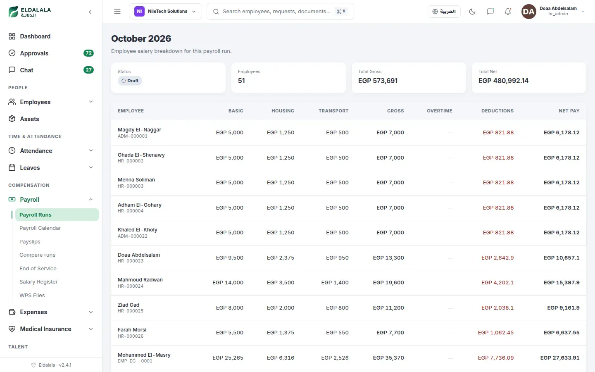This screenshot has height=372, width=595.
Task: Select employee Ziad Gad
Action: point(129,305)
